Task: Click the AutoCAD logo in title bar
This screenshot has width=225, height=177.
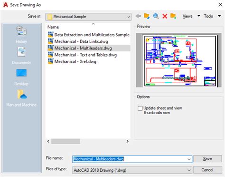Action: (6, 5)
